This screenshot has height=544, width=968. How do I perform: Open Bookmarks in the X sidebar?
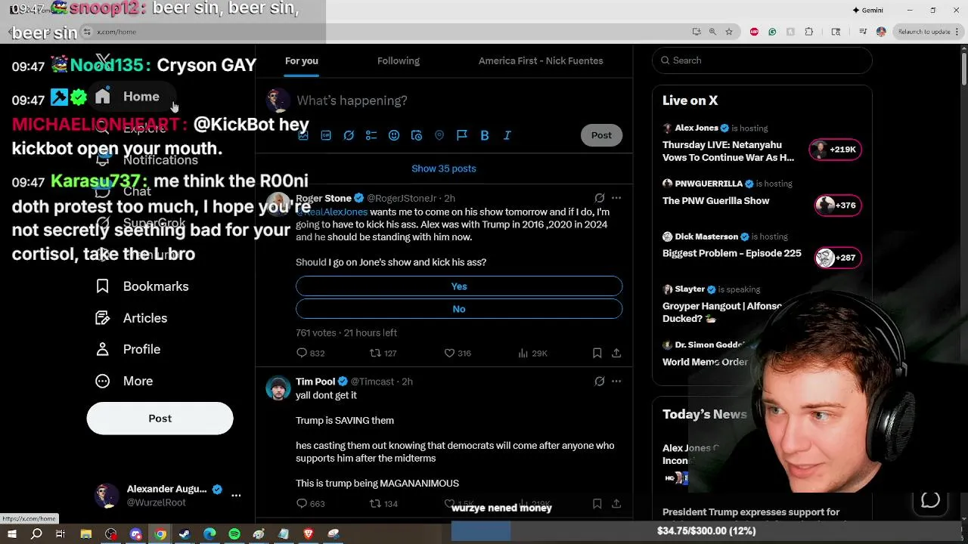tap(142, 286)
